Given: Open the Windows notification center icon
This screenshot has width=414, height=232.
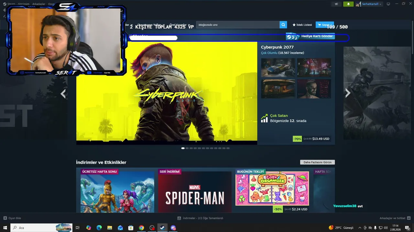Looking at the screenshot, I should [407, 228].
